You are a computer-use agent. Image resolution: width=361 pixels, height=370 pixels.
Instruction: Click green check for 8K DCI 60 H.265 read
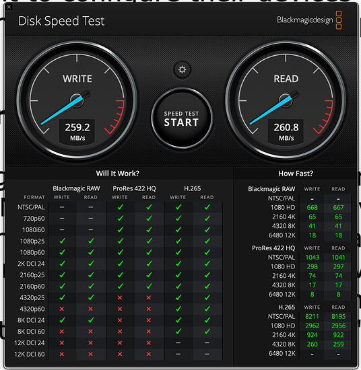[x=207, y=331]
